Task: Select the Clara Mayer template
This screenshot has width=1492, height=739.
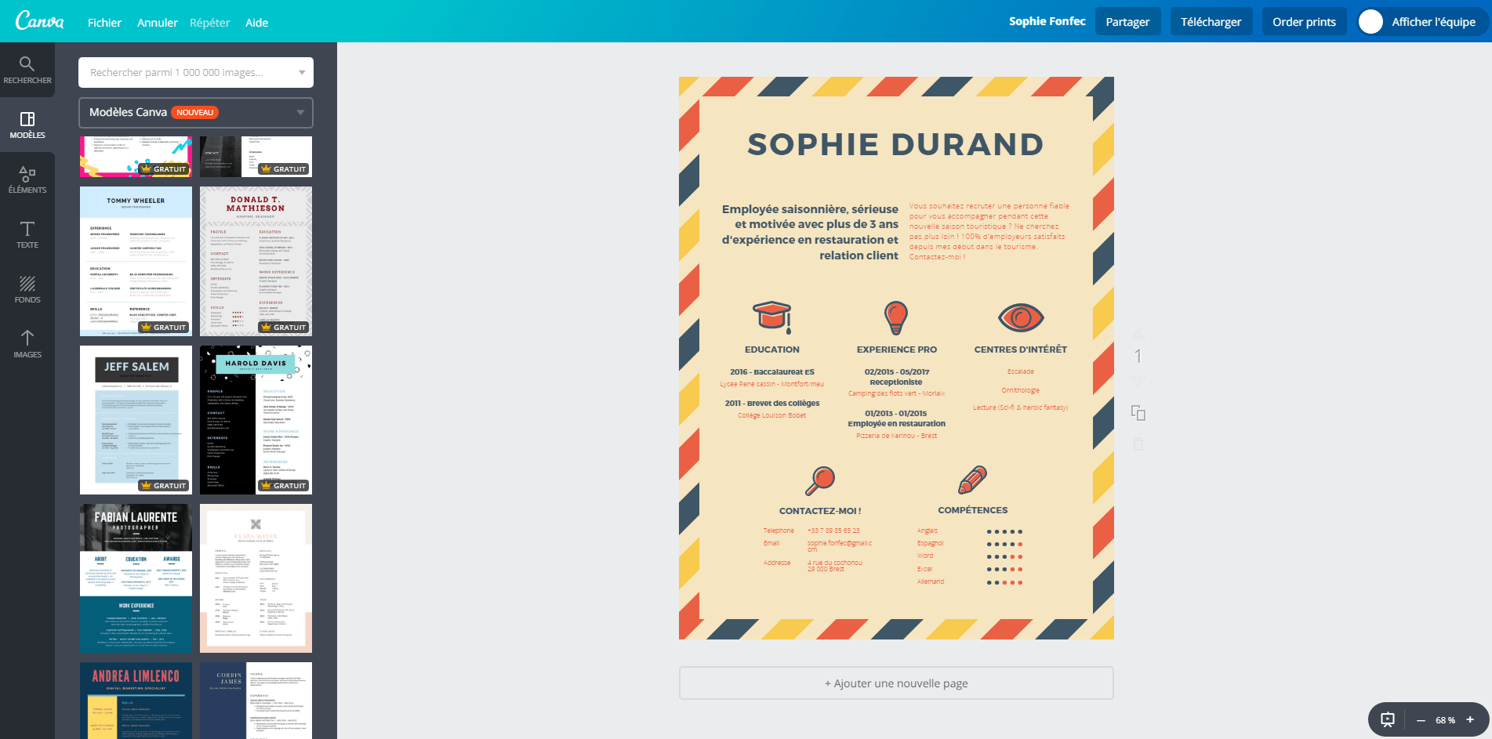Action: (256, 578)
